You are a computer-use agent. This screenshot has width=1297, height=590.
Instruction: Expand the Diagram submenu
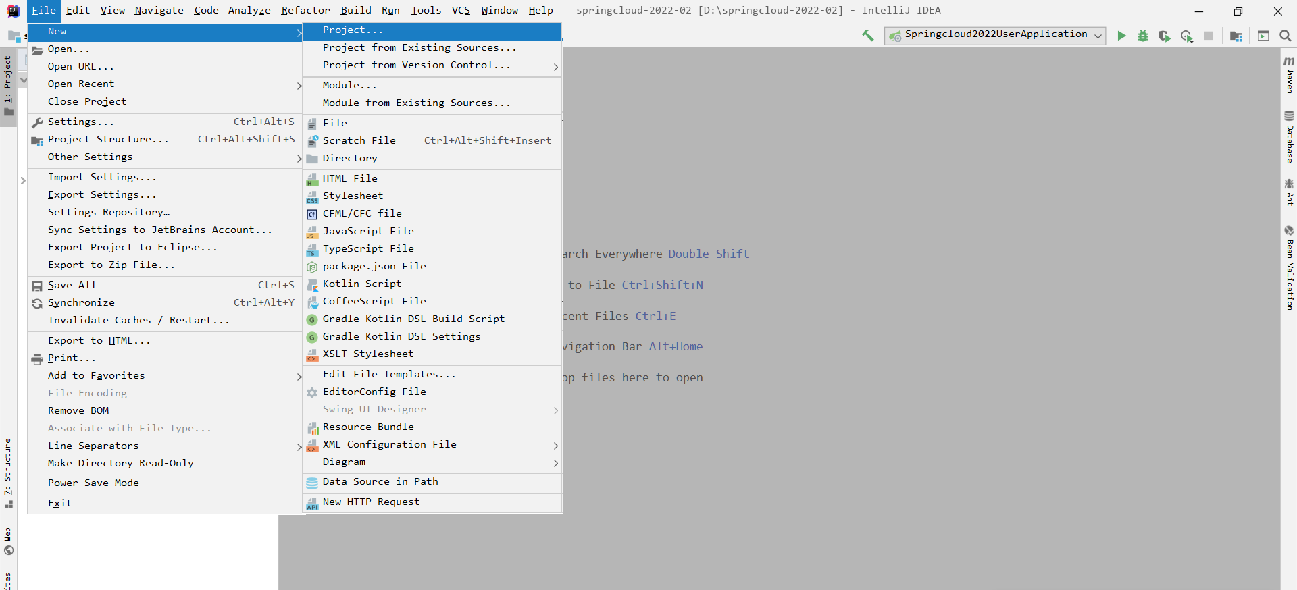point(432,462)
